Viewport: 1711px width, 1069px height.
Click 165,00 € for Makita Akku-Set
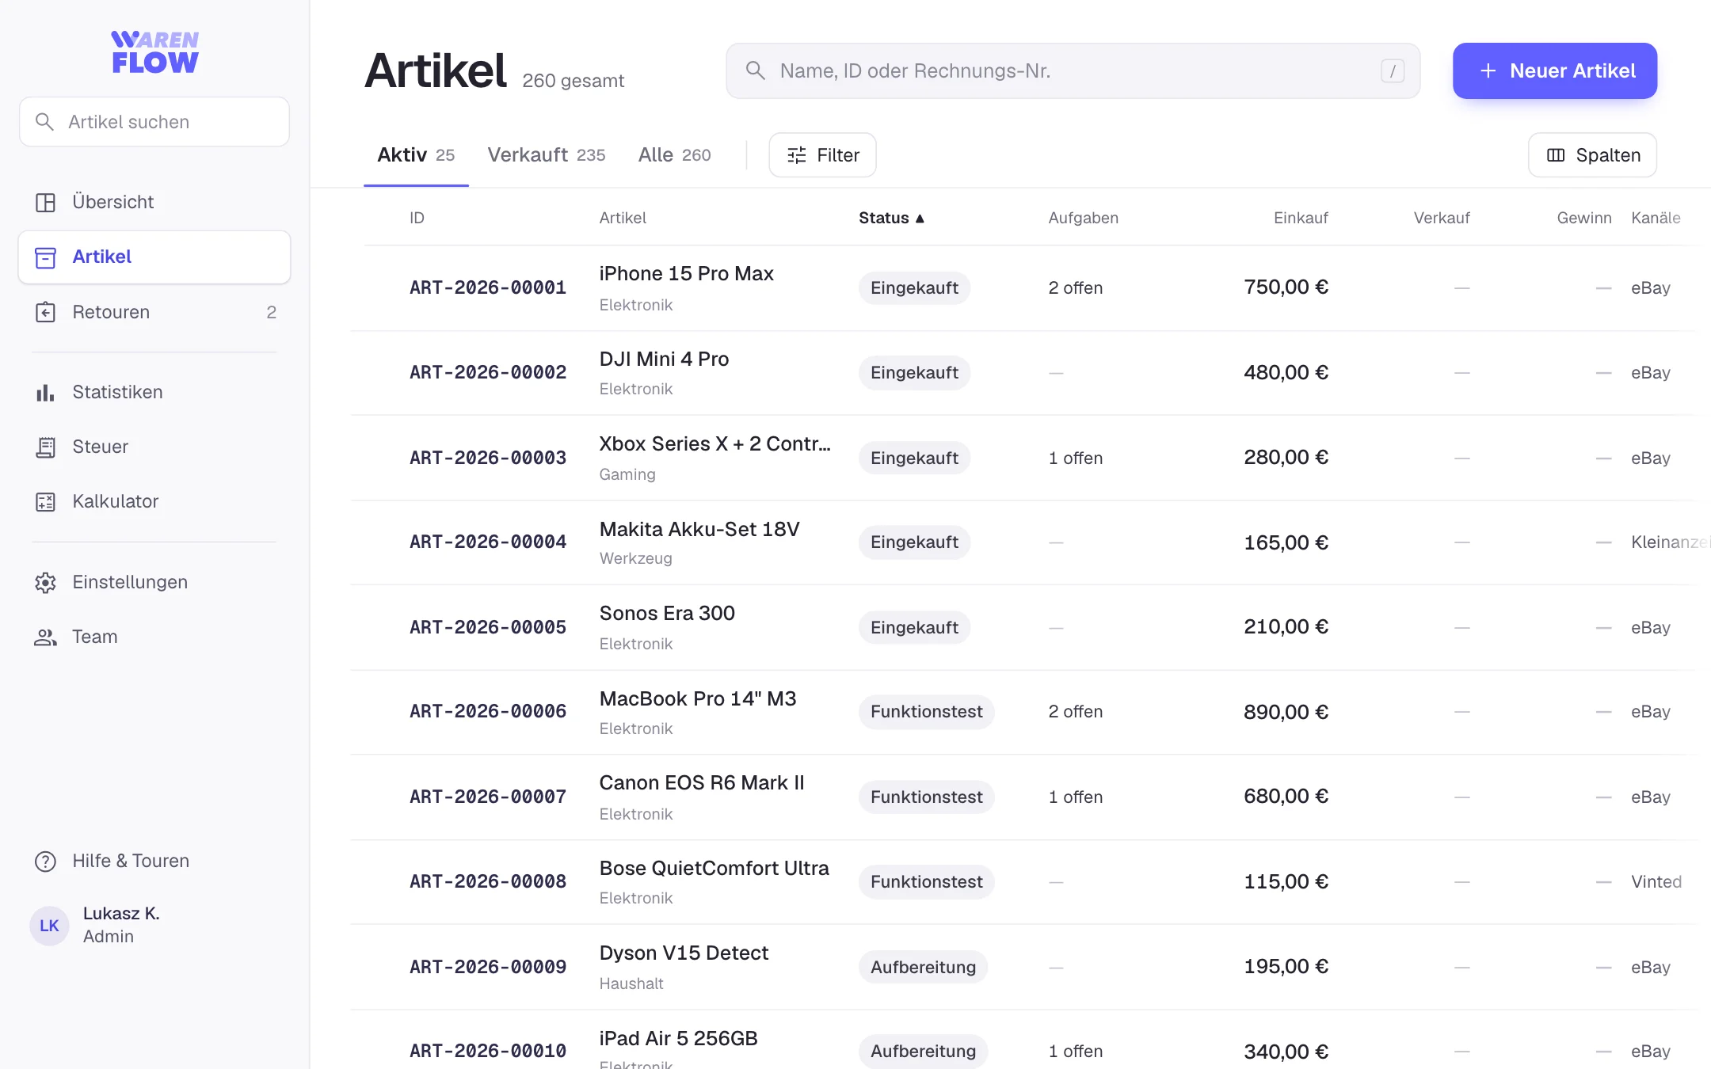pos(1286,542)
